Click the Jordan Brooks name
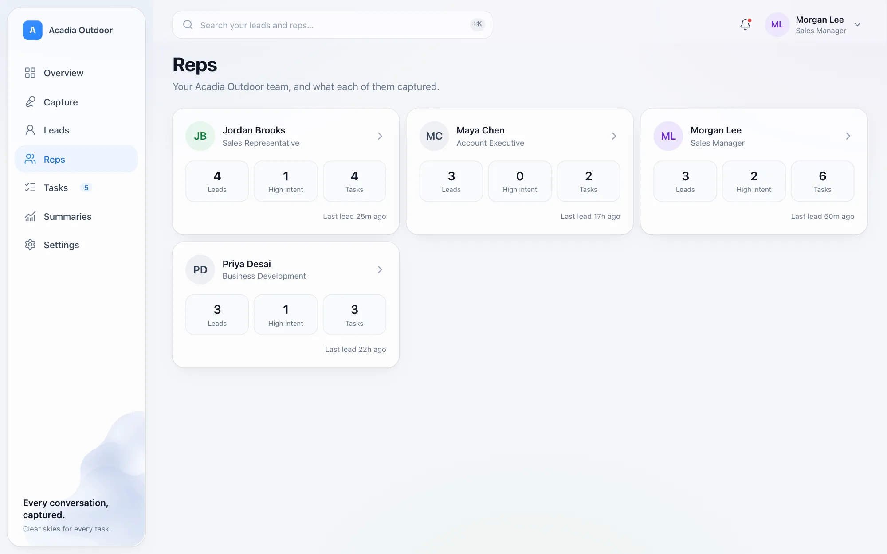887x554 pixels. (x=254, y=130)
